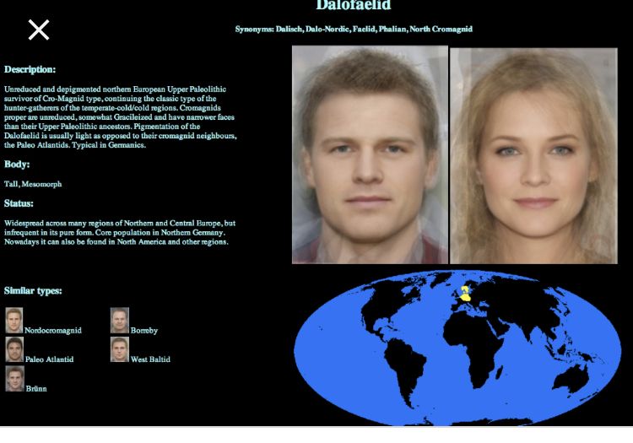The width and height of the screenshot is (633, 443).
Task: Open the Borreby similar type link
Action: 144,331
